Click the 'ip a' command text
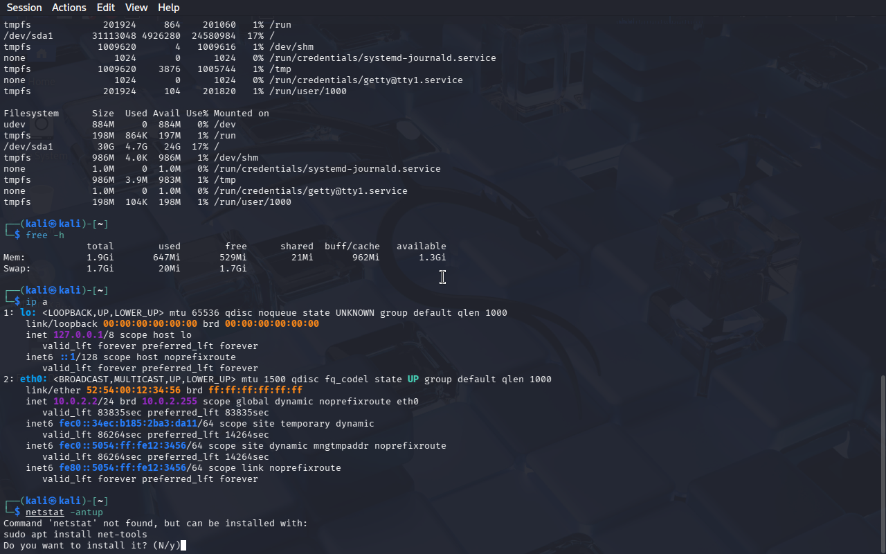 click(36, 302)
